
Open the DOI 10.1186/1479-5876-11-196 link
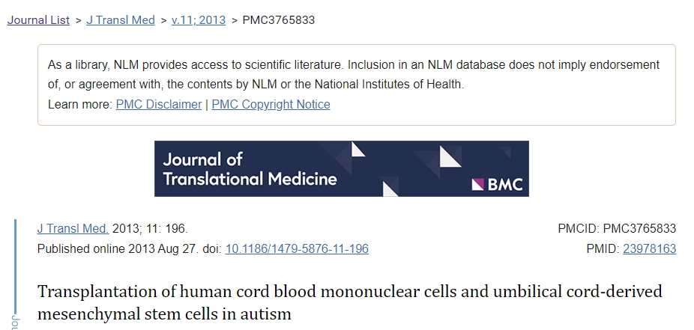click(297, 248)
